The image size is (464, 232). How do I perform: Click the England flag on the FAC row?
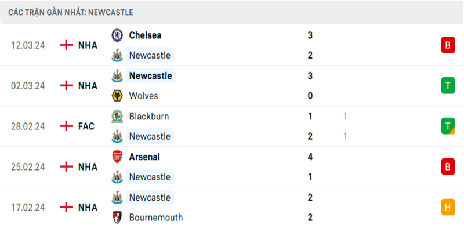[x=67, y=126]
